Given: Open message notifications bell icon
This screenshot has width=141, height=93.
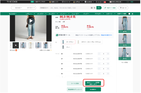Looking at the screenshot, I should 97,2.
